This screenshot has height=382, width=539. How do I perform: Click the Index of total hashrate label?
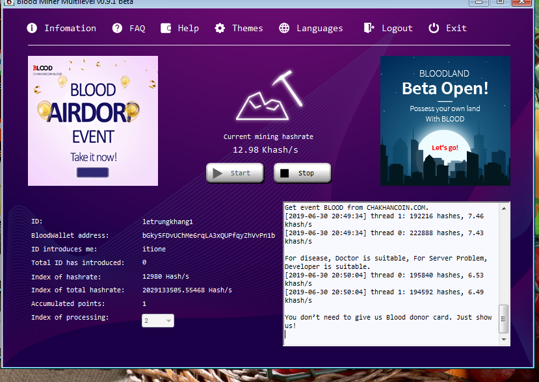pos(77,290)
